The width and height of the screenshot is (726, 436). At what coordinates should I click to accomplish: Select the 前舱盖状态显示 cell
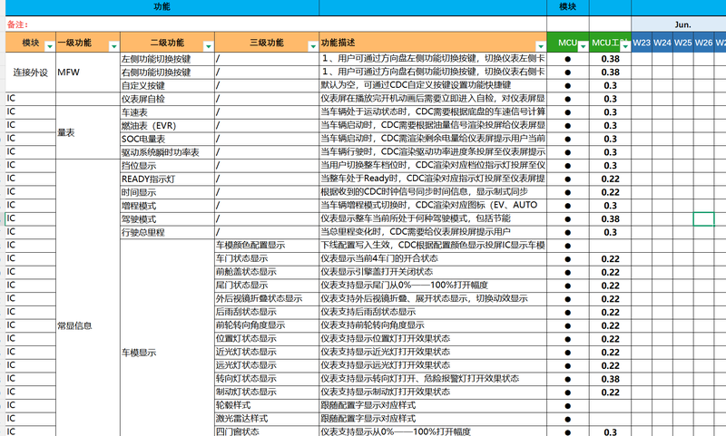point(267,272)
